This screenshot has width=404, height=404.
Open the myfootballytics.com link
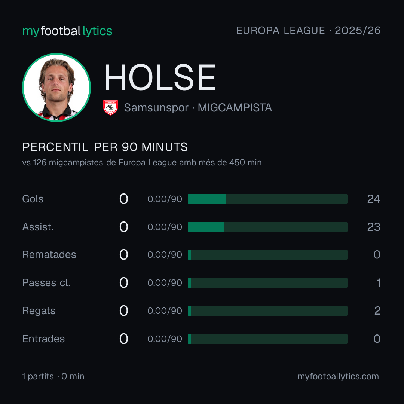click(338, 376)
